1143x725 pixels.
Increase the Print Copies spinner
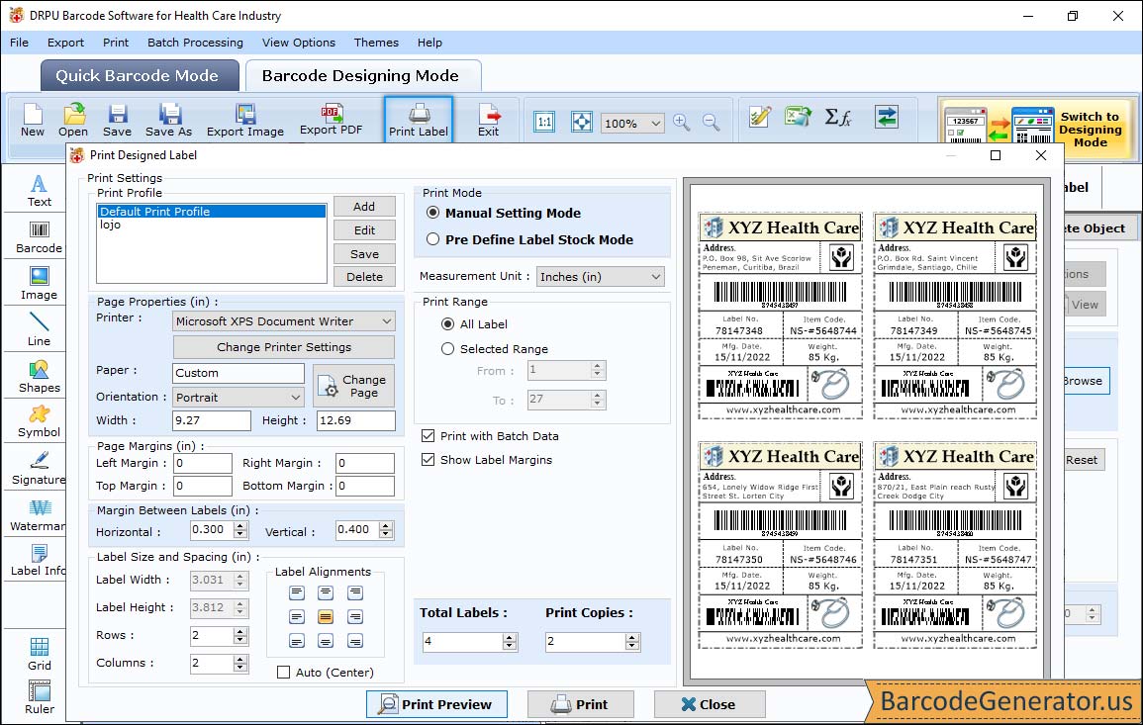click(632, 637)
